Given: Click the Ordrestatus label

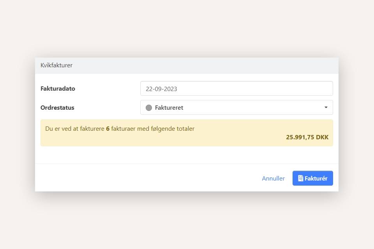Looking at the screenshot, I should tap(57, 108).
